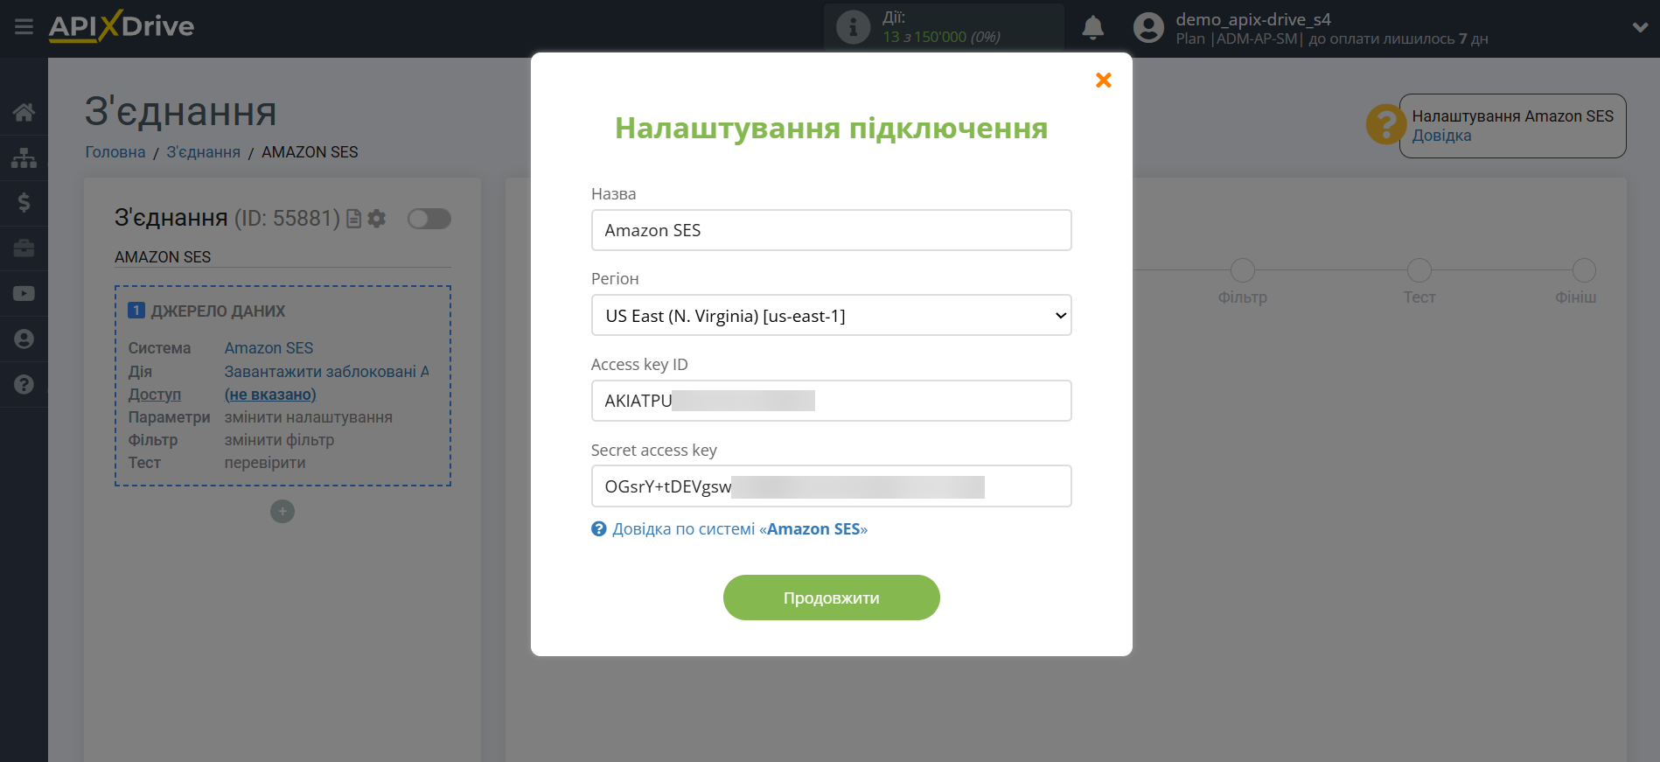Click the Продовжити button

click(831, 598)
